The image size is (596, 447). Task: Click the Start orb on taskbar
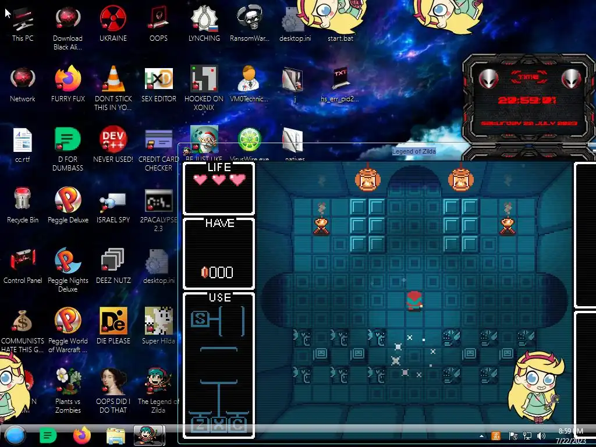pos(15,435)
